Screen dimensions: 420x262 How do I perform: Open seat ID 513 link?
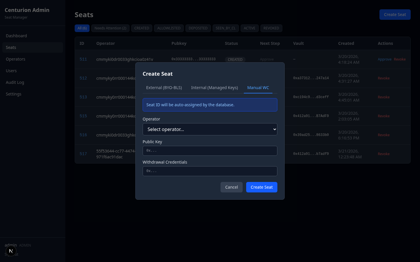coord(83,97)
